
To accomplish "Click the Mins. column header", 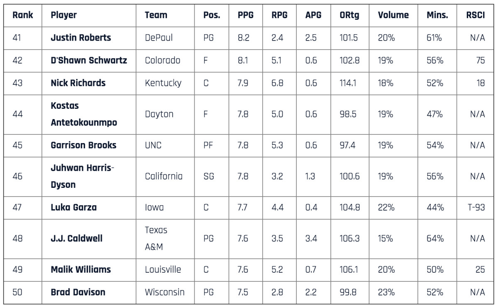I will 437,15.
